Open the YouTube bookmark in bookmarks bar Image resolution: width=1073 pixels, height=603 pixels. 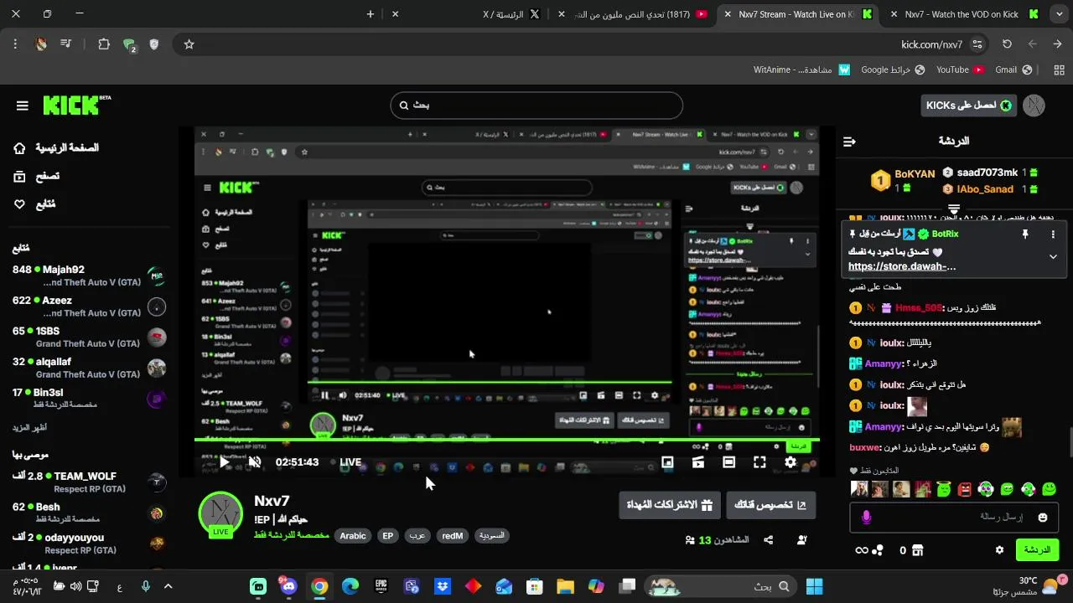point(960,70)
